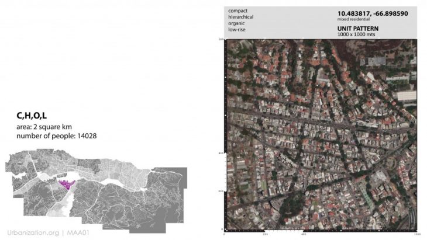427x240 pixels.
Task: Select the 'compact' descriptor
Action: click(237, 11)
